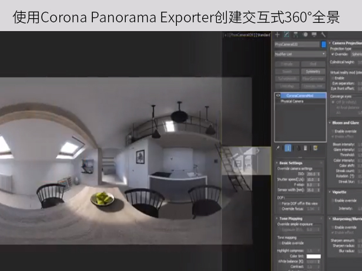The width and height of the screenshot is (362, 271).
Task: Enable virtual reality mod checkbox
Action: coord(333,77)
